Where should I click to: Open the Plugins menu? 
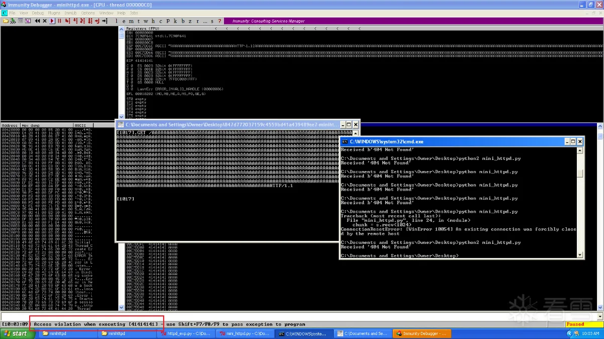pyautogui.click(x=54, y=13)
